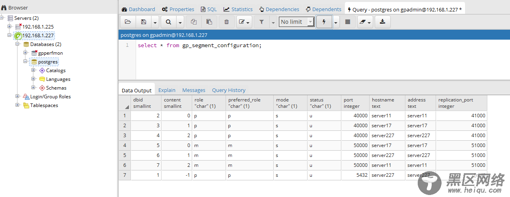Select result row 1 by its number
The height and width of the screenshot is (197, 510).
coord(125,115)
